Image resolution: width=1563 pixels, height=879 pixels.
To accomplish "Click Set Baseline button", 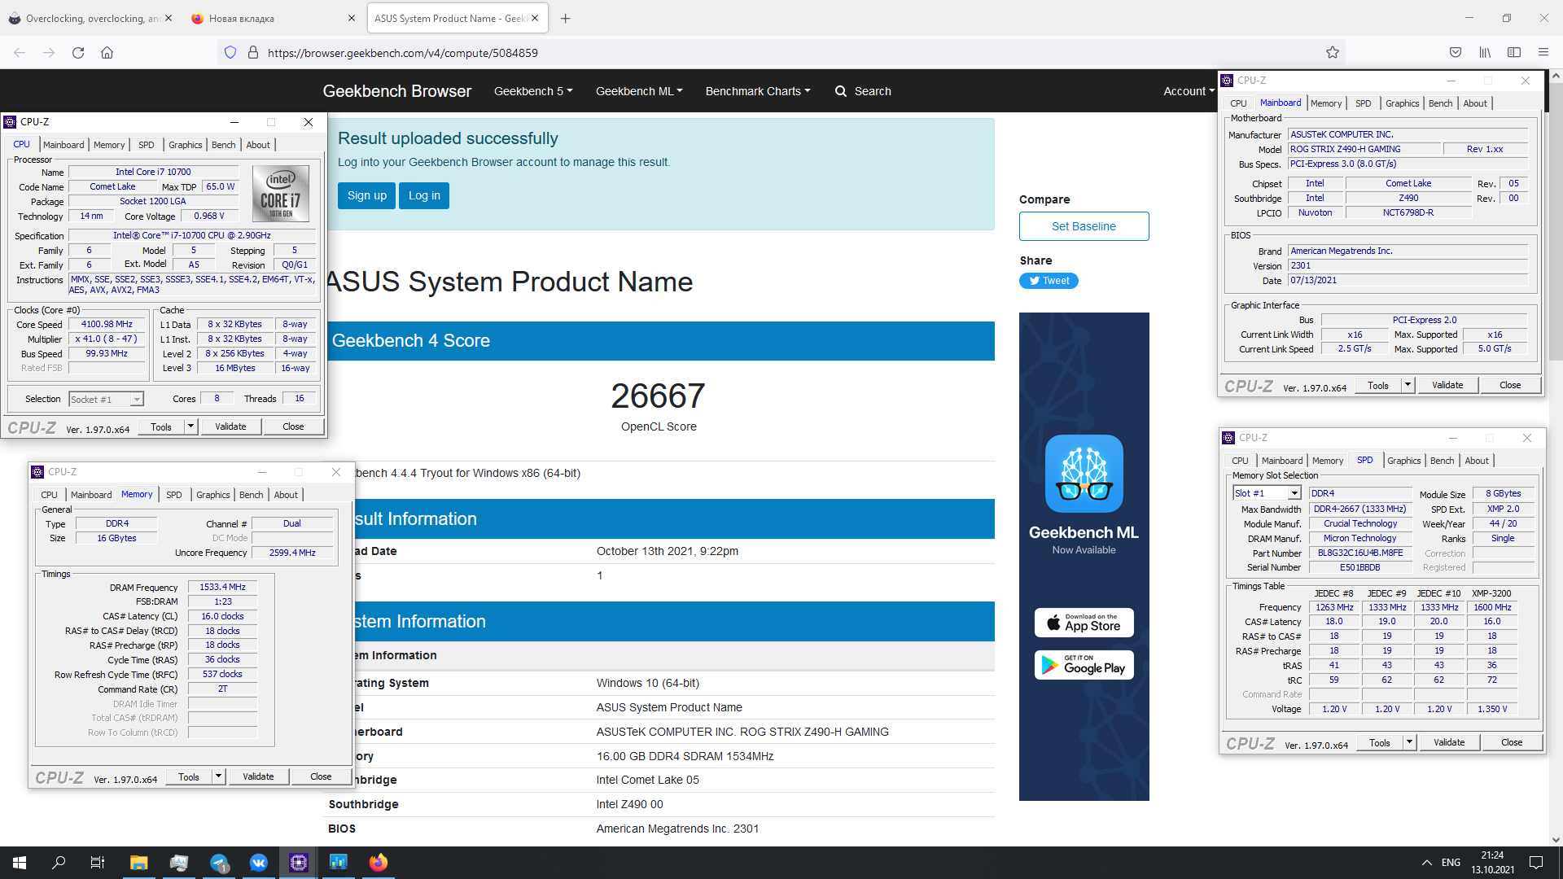I will 1084,226.
